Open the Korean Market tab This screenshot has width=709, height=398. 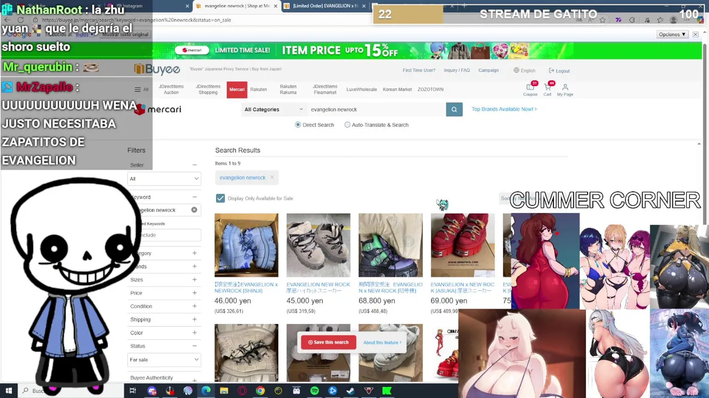[x=397, y=90]
